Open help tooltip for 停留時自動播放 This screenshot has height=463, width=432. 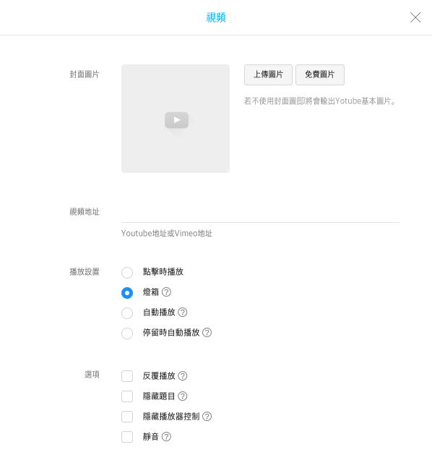click(x=207, y=333)
